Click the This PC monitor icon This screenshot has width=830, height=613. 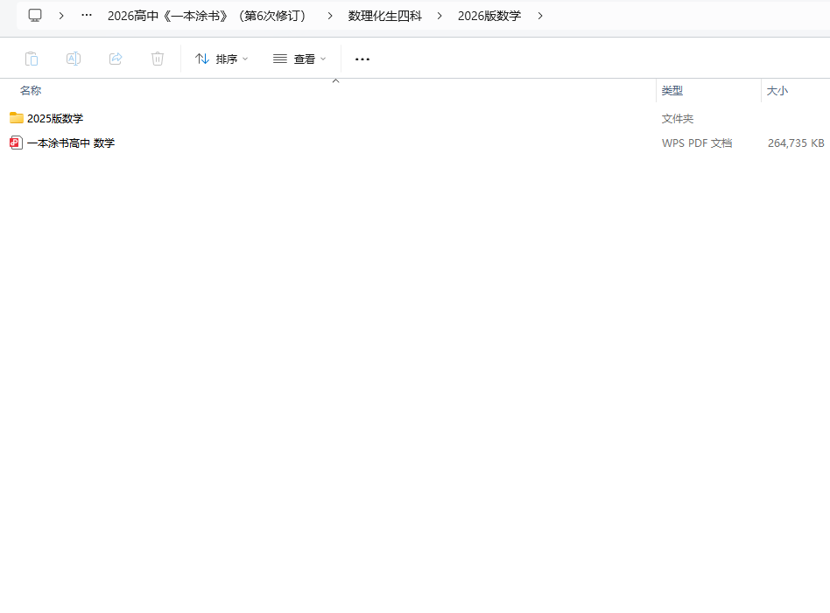point(35,15)
